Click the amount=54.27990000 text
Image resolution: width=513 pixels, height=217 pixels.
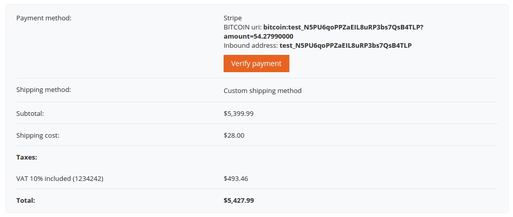pyautogui.click(x=258, y=36)
